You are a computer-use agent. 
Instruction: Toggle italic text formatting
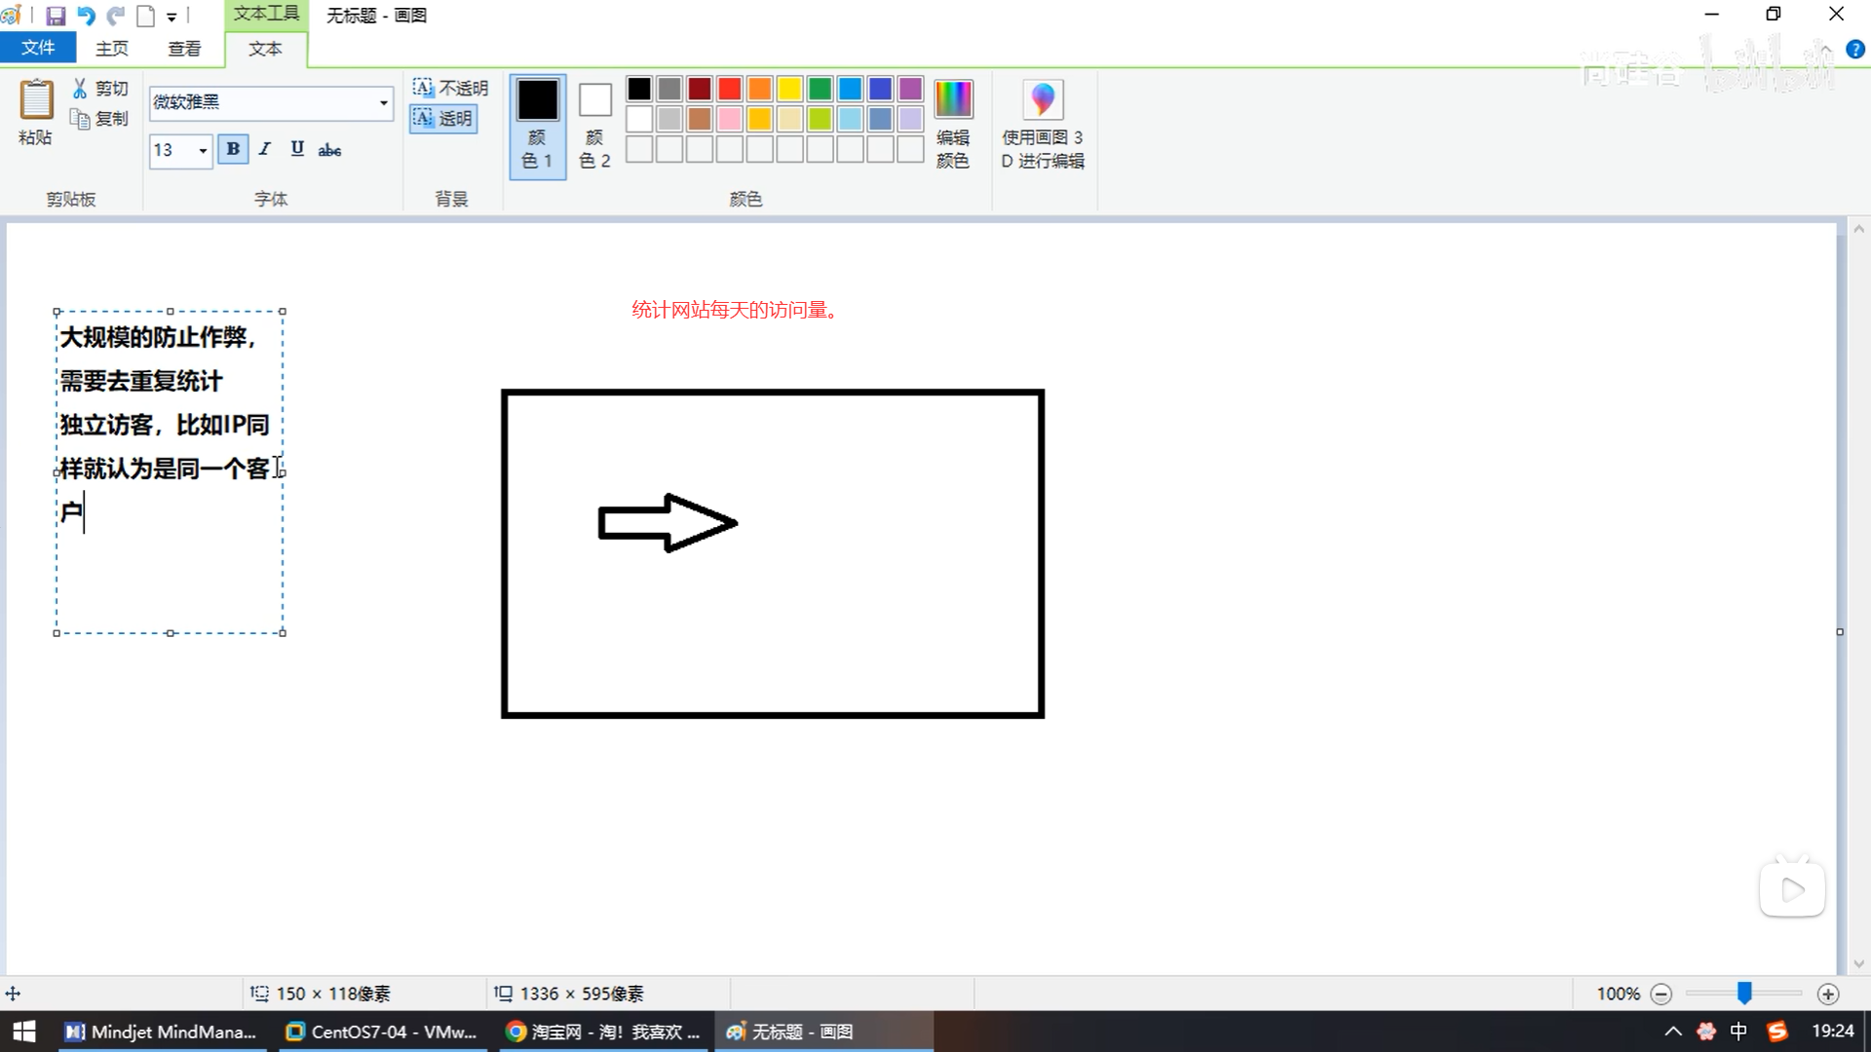[265, 149]
